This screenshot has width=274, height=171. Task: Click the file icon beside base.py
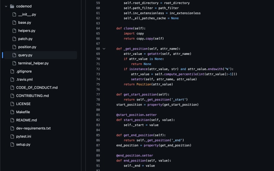coord(14,23)
